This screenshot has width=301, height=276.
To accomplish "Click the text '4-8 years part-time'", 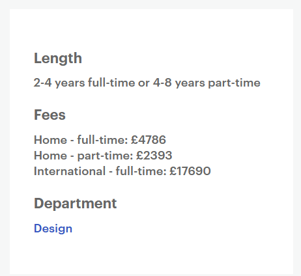I will 207,83.
